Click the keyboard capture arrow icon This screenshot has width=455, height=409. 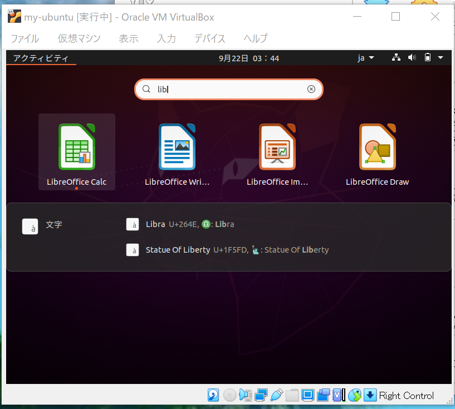click(370, 395)
